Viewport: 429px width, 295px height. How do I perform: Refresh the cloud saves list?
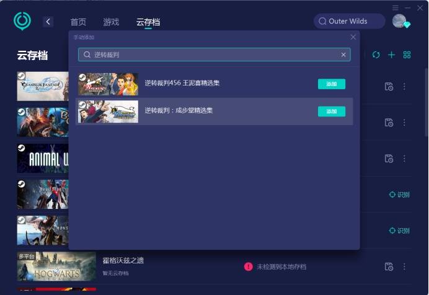click(376, 55)
